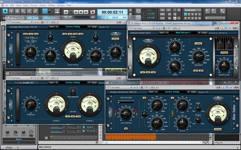The image size is (241, 150).
Task: Click next preset arrow beside Male DeEsser 1
Action: coord(199,33)
